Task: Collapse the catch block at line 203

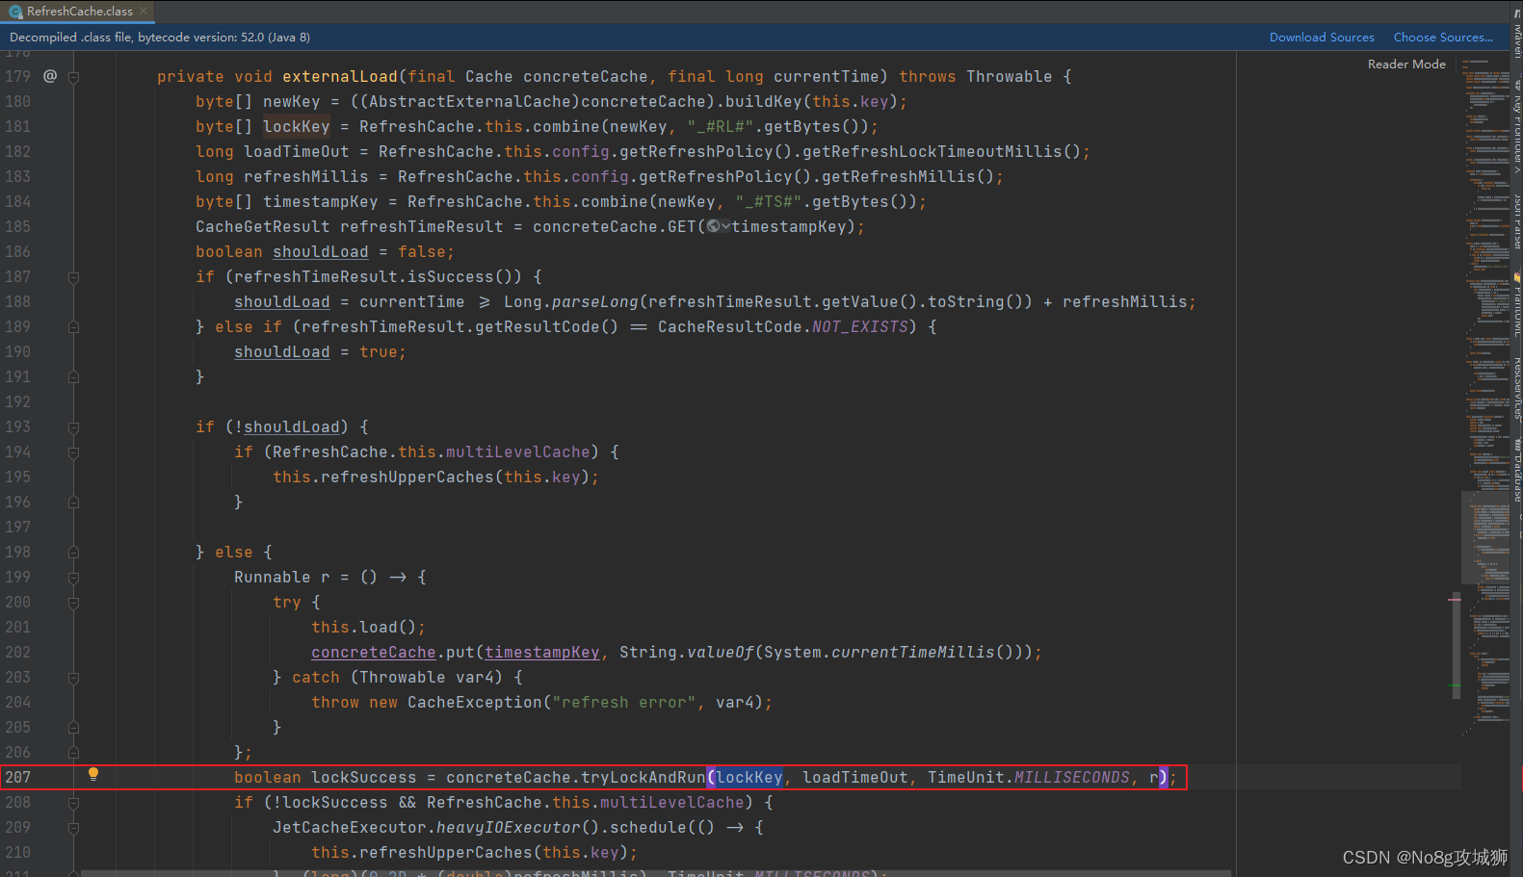Action: [x=73, y=678]
